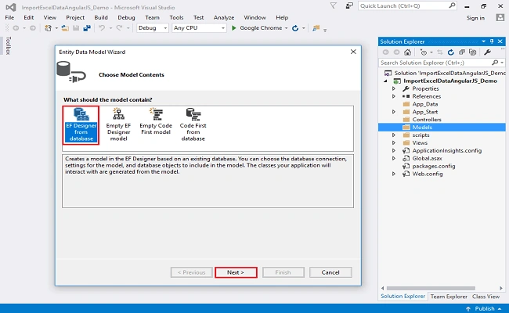Open the Build menu
Screen dimensions: 509x313
tap(101, 17)
